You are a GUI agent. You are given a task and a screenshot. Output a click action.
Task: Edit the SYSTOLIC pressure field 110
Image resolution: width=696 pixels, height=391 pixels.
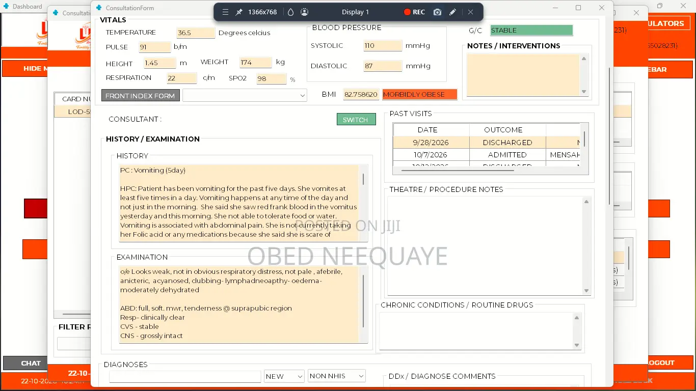click(383, 46)
